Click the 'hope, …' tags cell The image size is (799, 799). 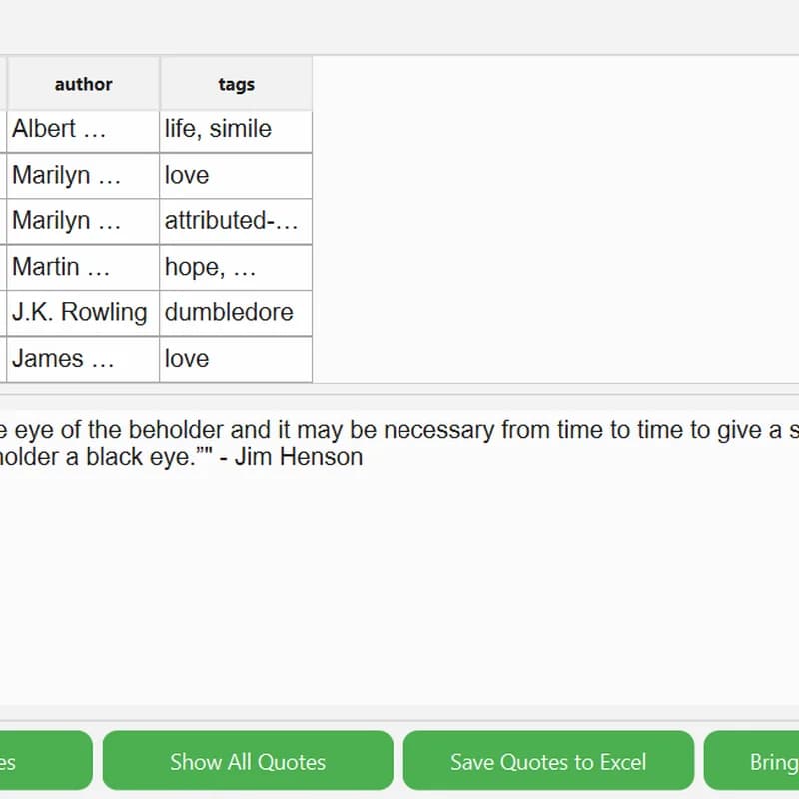point(236,267)
